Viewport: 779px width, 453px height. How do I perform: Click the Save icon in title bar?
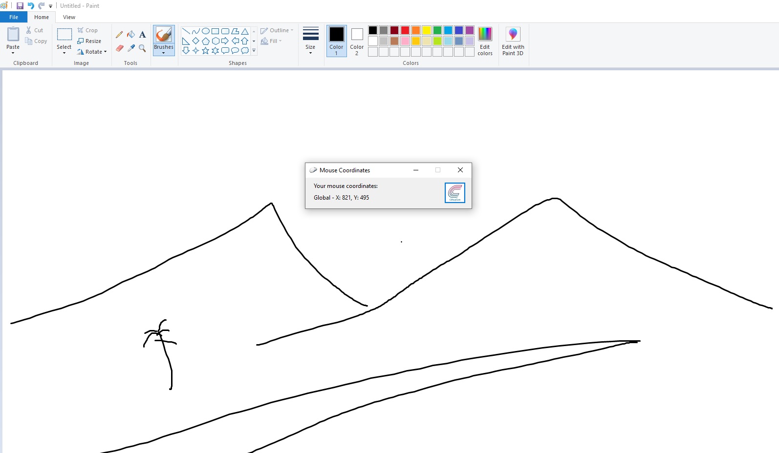pyautogui.click(x=20, y=6)
